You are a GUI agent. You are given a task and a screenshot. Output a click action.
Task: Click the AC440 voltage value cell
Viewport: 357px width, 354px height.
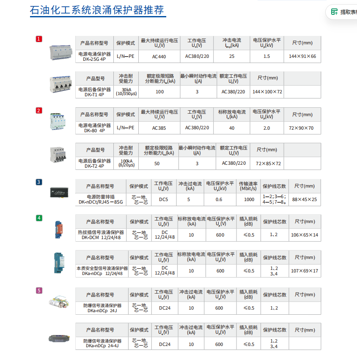[159, 56]
